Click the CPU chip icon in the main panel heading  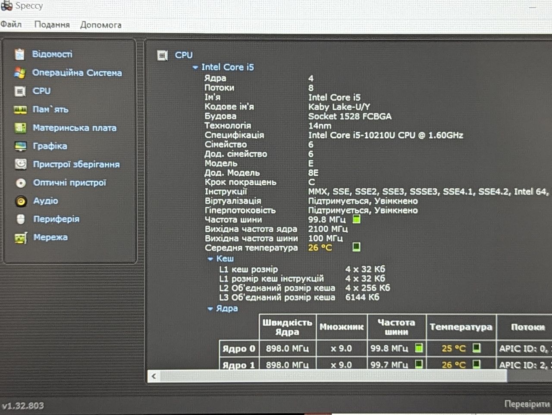162,55
